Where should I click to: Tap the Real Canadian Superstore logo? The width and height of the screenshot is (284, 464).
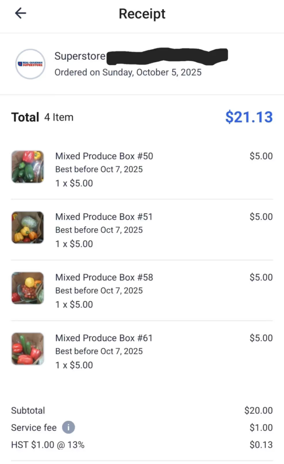[x=30, y=64]
